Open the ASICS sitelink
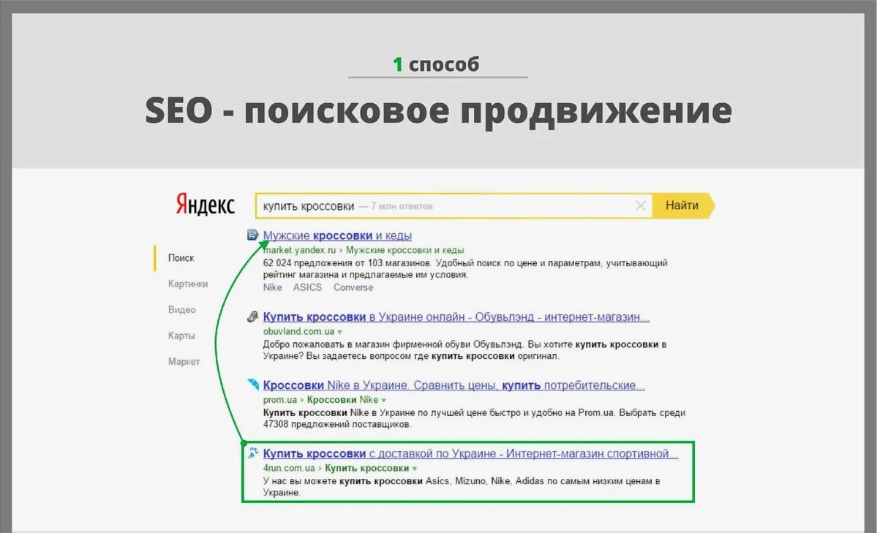The image size is (877, 533). pos(308,287)
